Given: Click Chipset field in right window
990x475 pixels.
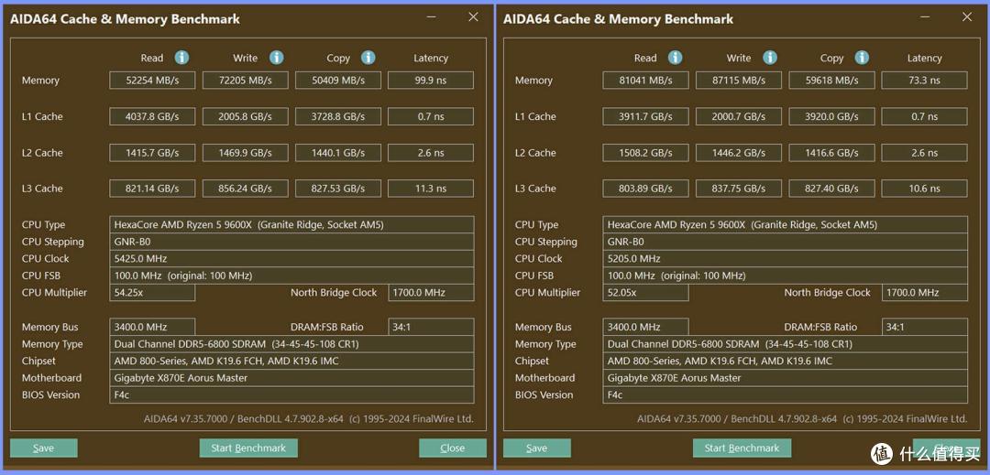Looking at the screenshot, I should pyautogui.click(x=785, y=361).
